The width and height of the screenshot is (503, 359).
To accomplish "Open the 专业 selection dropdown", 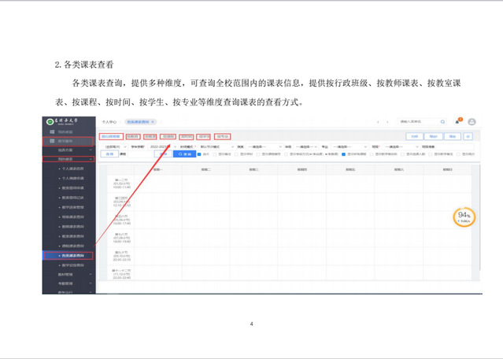I will (x=346, y=146).
